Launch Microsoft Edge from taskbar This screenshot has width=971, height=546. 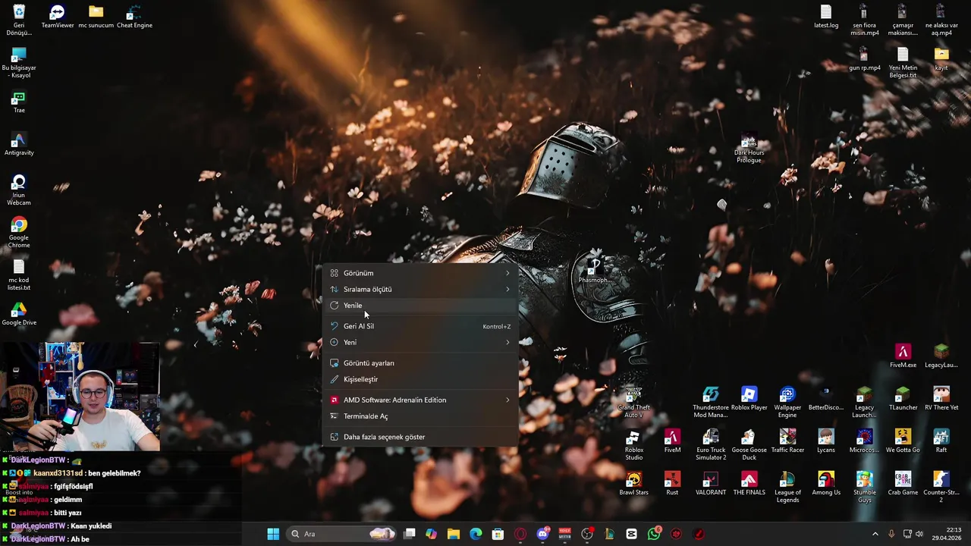(476, 534)
